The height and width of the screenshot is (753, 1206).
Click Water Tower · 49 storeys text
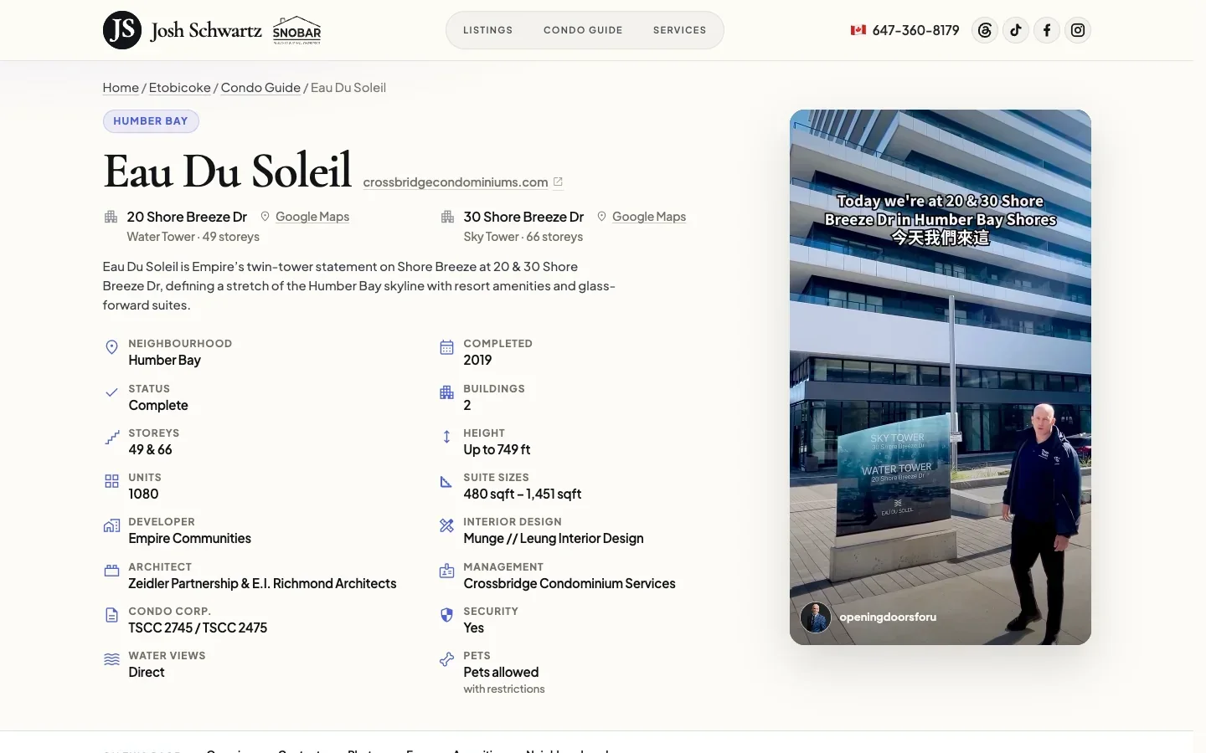pyautogui.click(x=193, y=237)
